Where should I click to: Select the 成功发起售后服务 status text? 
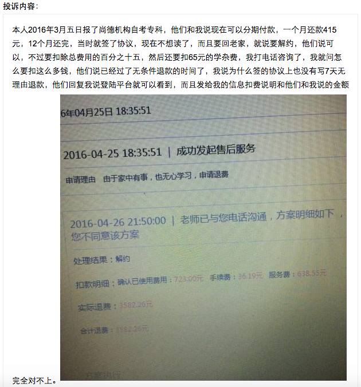click(x=215, y=150)
